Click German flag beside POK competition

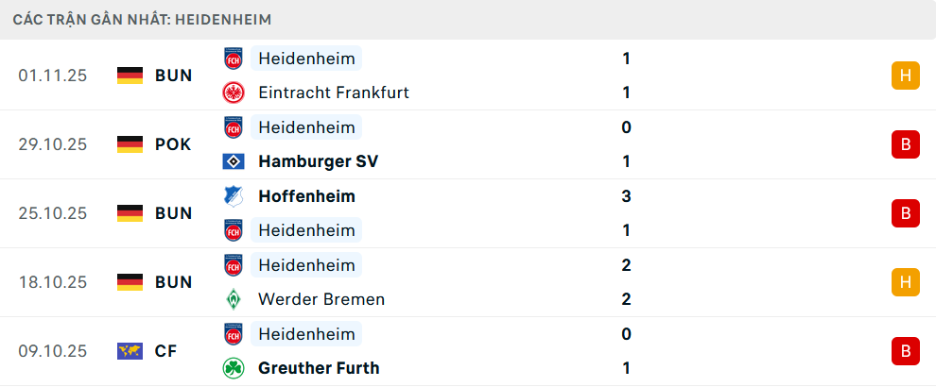130,144
